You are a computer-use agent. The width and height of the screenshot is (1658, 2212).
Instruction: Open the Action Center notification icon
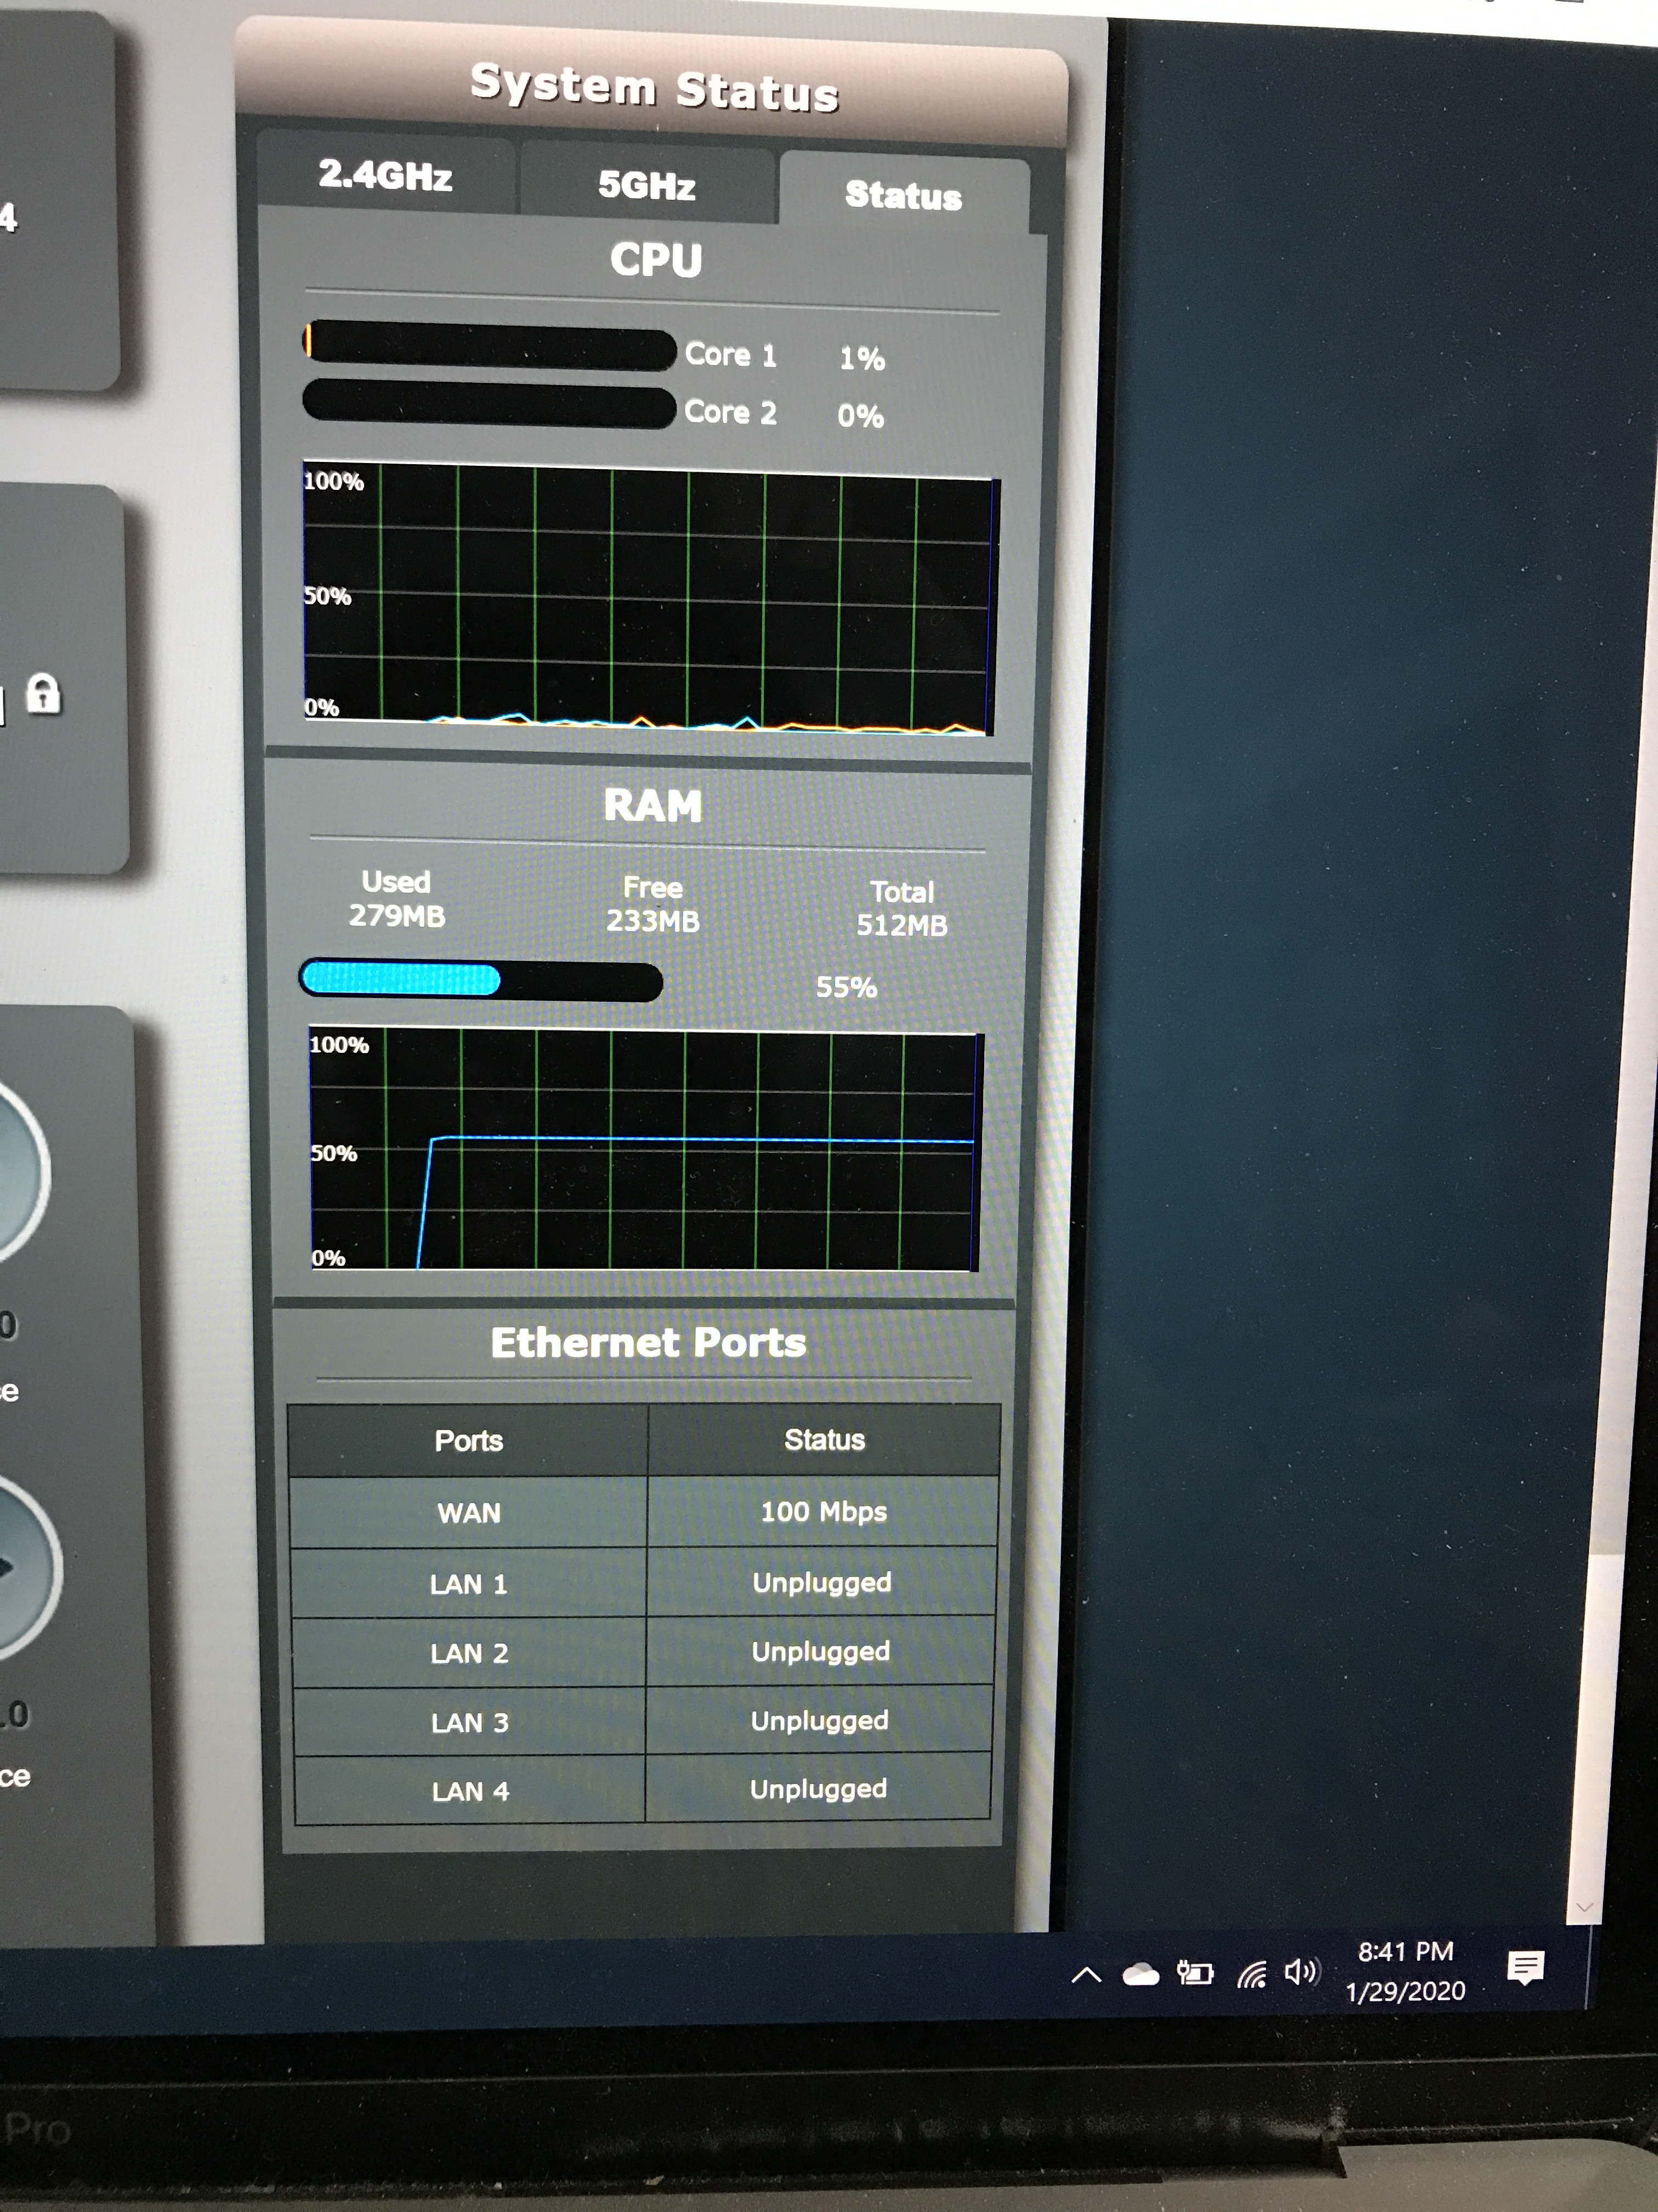click(1525, 1967)
